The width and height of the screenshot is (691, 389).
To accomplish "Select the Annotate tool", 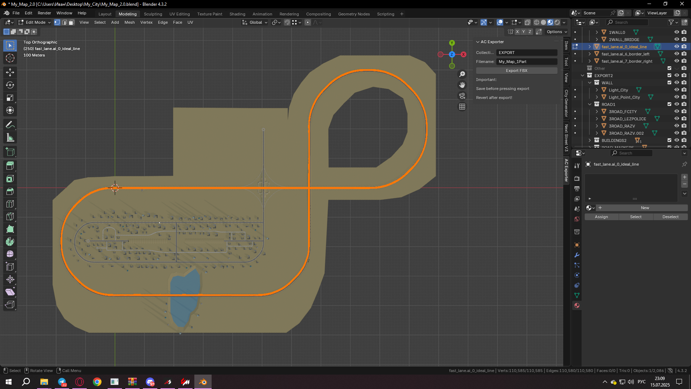I will 10,125.
